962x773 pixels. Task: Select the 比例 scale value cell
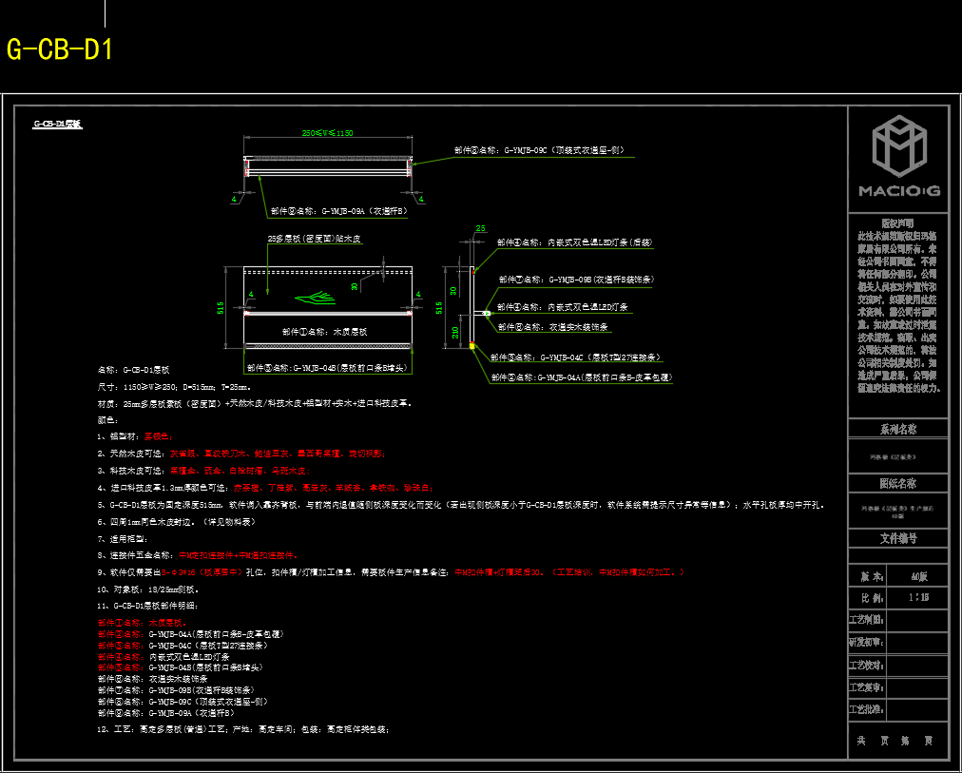tap(919, 599)
